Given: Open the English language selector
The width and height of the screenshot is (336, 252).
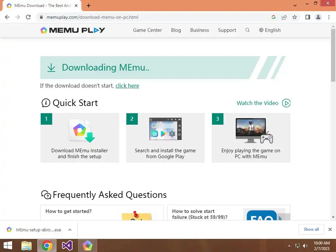Looking at the screenshot, I should [x=270, y=30].
